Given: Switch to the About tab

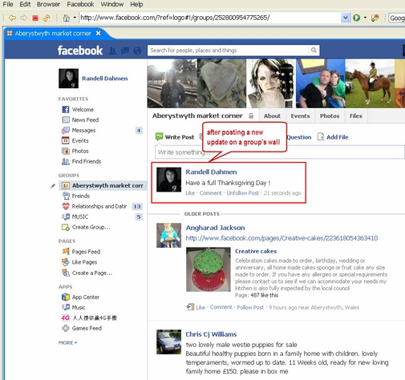Looking at the screenshot, I should 272,116.
